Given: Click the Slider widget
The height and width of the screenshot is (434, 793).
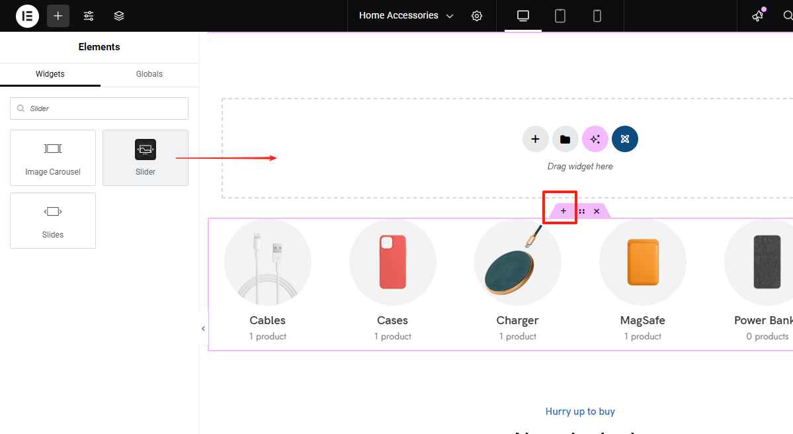Looking at the screenshot, I should [x=146, y=157].
